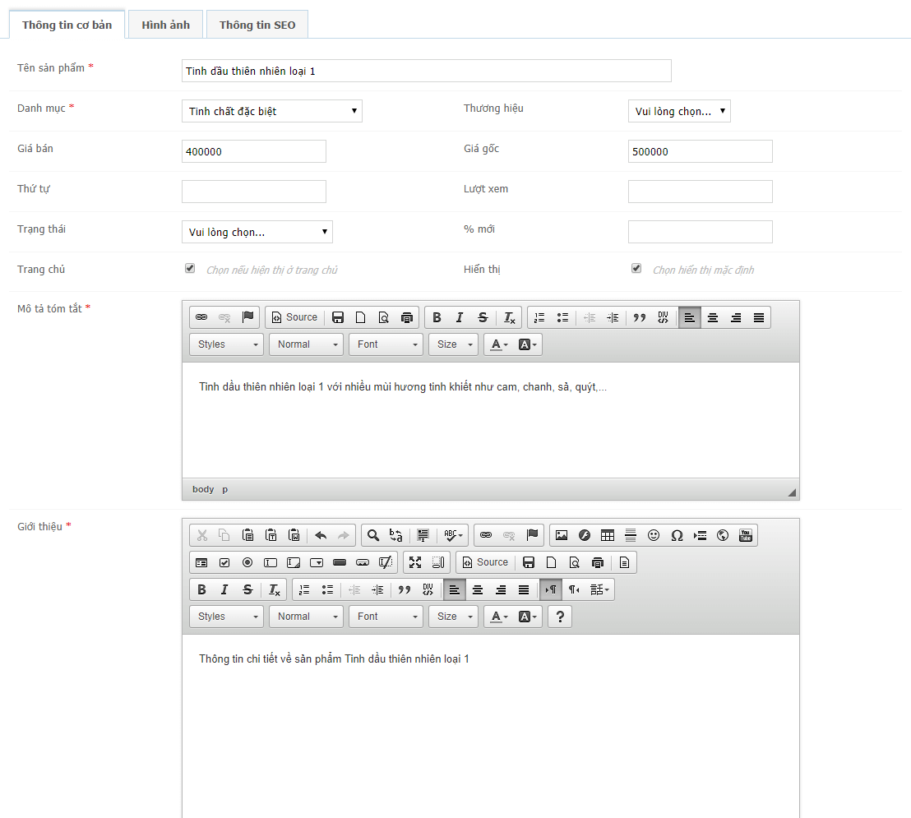Toggle align left in Mô tả tóm tắt editor
Viewport: 911px width, 818px height.
[x=690, y=317]
